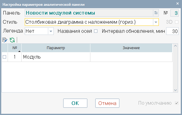Click the Значение column header
Image resolution: width=182 pixels, height=115 pixels.
131,48
